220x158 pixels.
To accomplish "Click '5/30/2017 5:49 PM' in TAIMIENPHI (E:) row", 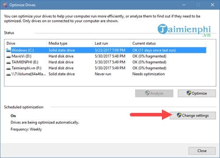I will (110, 62).
